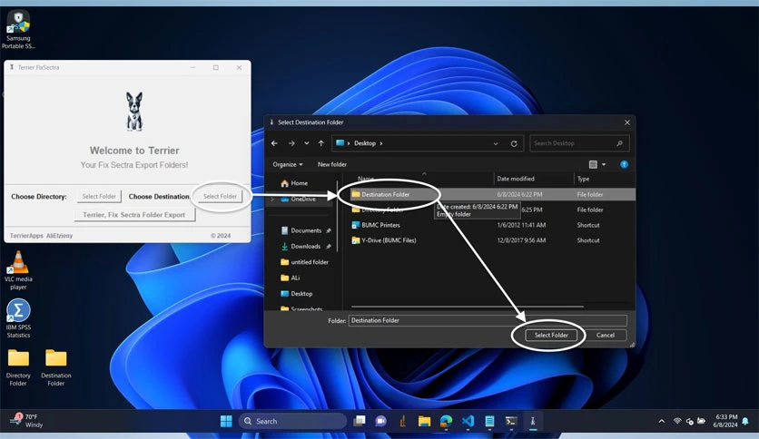Create a New folder in dialog
The height and width of the screenshot is (439, 759).
pyautogui.click(x=332, y=164)
